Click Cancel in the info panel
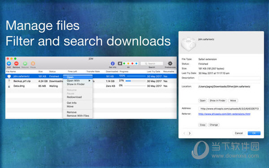269x168 pixels. pos(239,133)
